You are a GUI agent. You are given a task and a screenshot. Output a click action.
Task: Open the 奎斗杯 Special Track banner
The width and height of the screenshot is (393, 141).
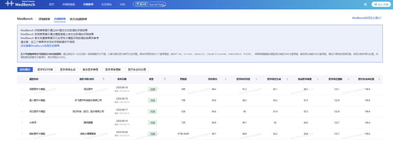150,4
